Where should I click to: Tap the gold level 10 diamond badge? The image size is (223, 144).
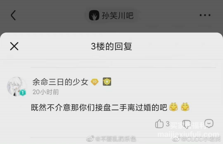pos(95,82)
